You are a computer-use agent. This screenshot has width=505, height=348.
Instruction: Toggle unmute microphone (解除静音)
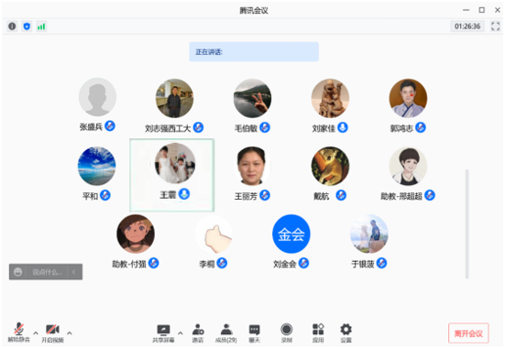[18, 332]
